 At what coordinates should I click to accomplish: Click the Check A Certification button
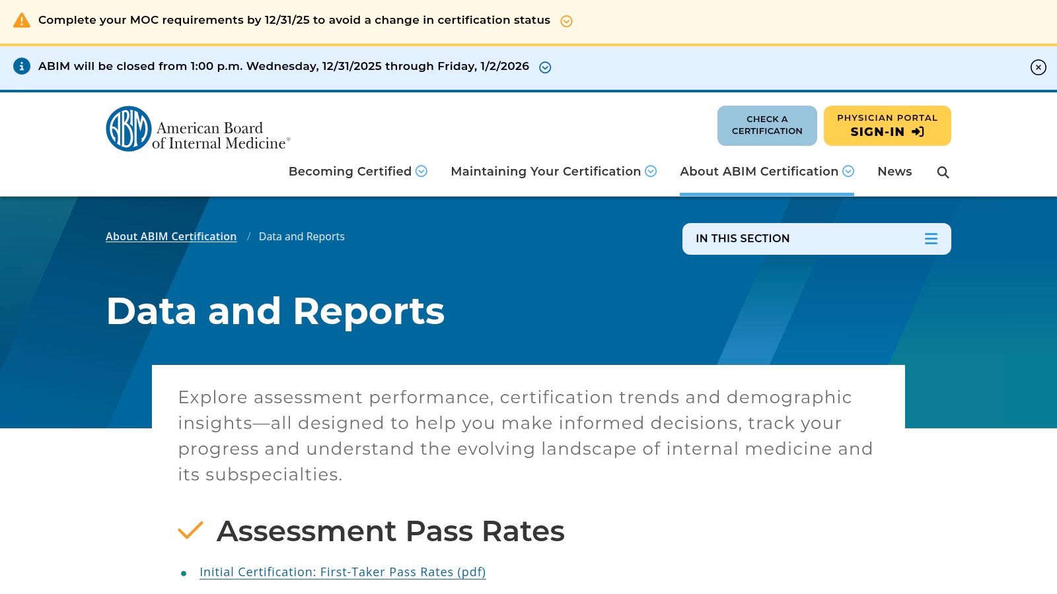point(767,125)
